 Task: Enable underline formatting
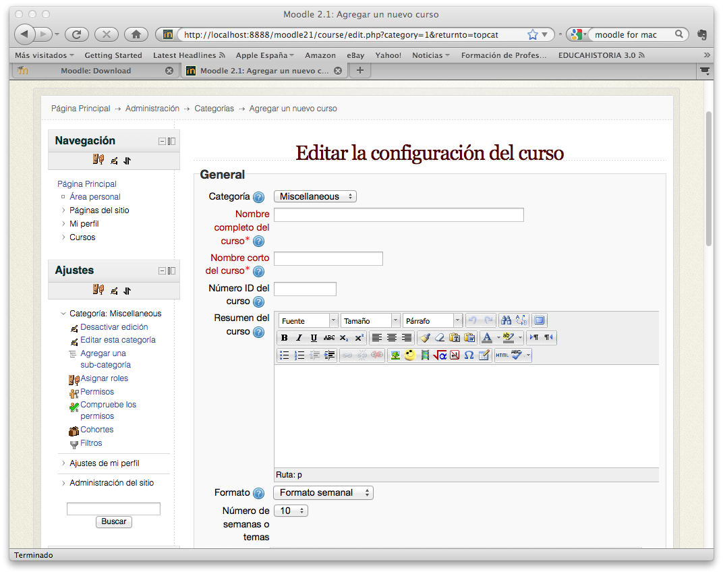tap(313, 338)
